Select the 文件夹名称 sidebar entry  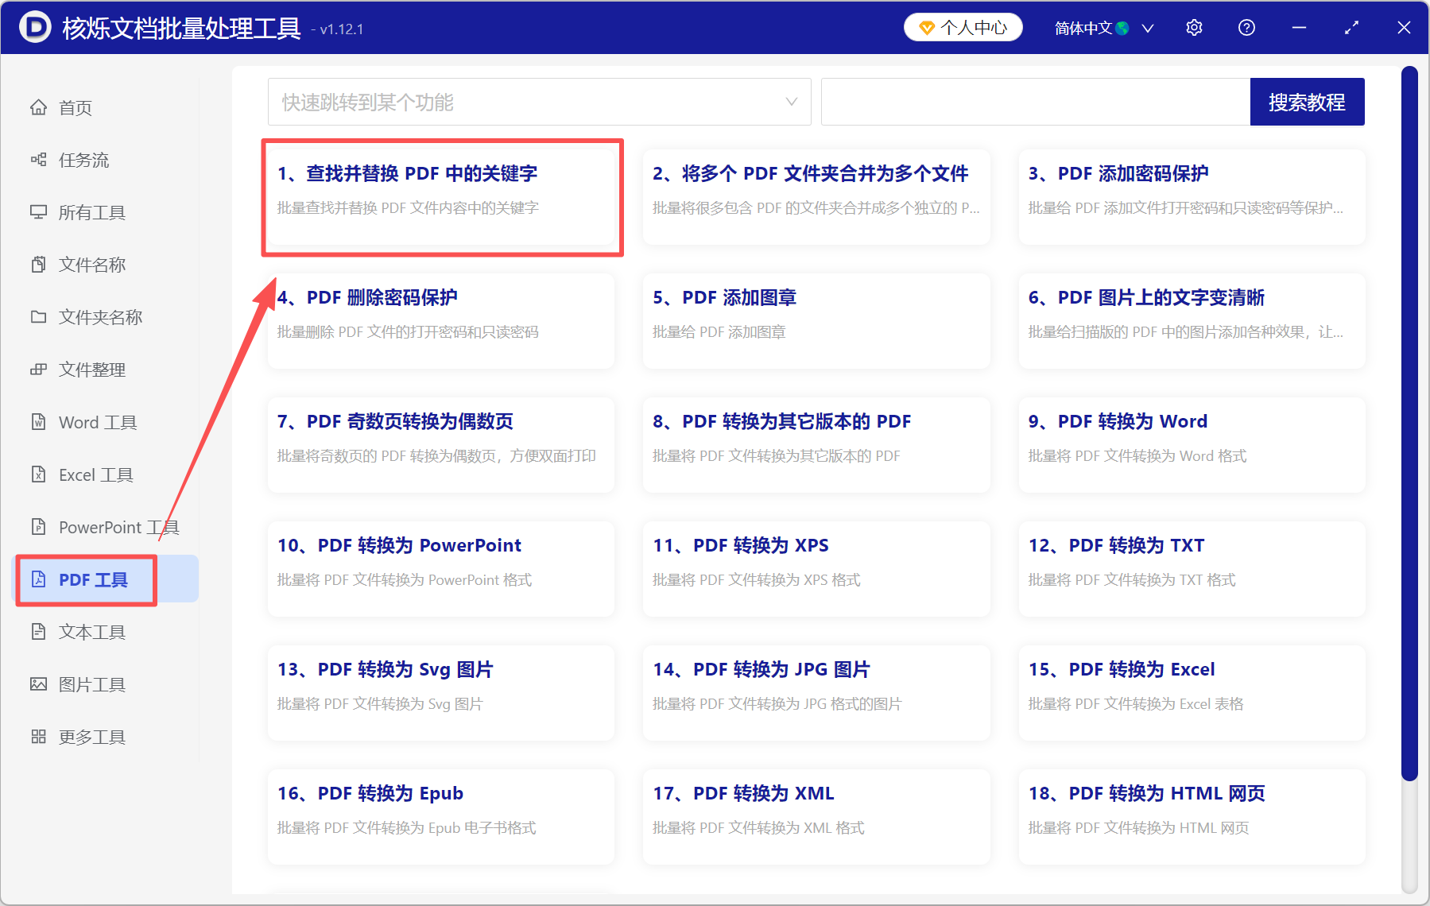99,317
